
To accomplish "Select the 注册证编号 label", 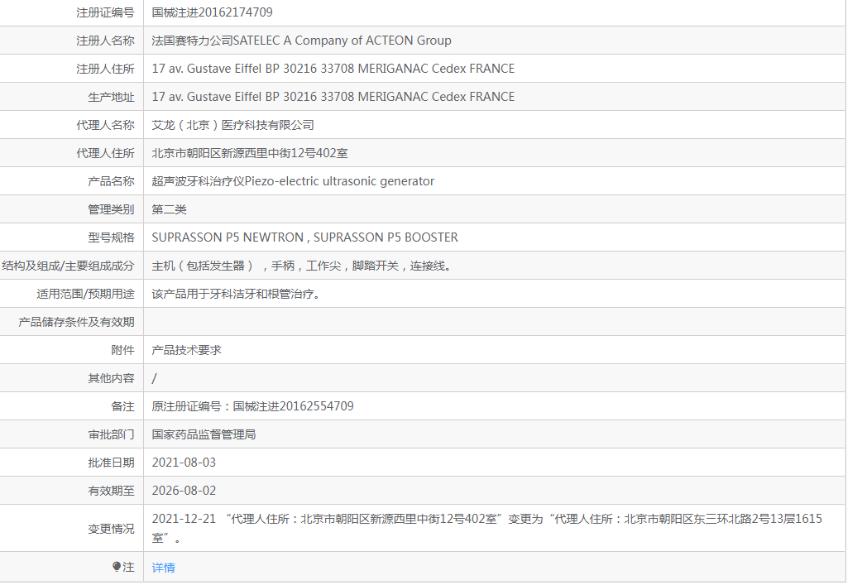I will (x=105, y=12).
